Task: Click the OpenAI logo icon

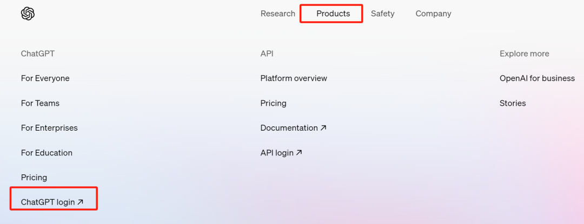Action: coord(28,13)
